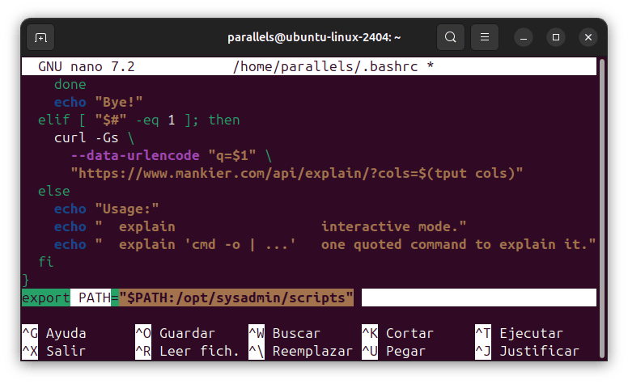Click the ^R Leer fich. shortcut
The width and height of the screenshot is (628, 384).
tap(187, 351)
